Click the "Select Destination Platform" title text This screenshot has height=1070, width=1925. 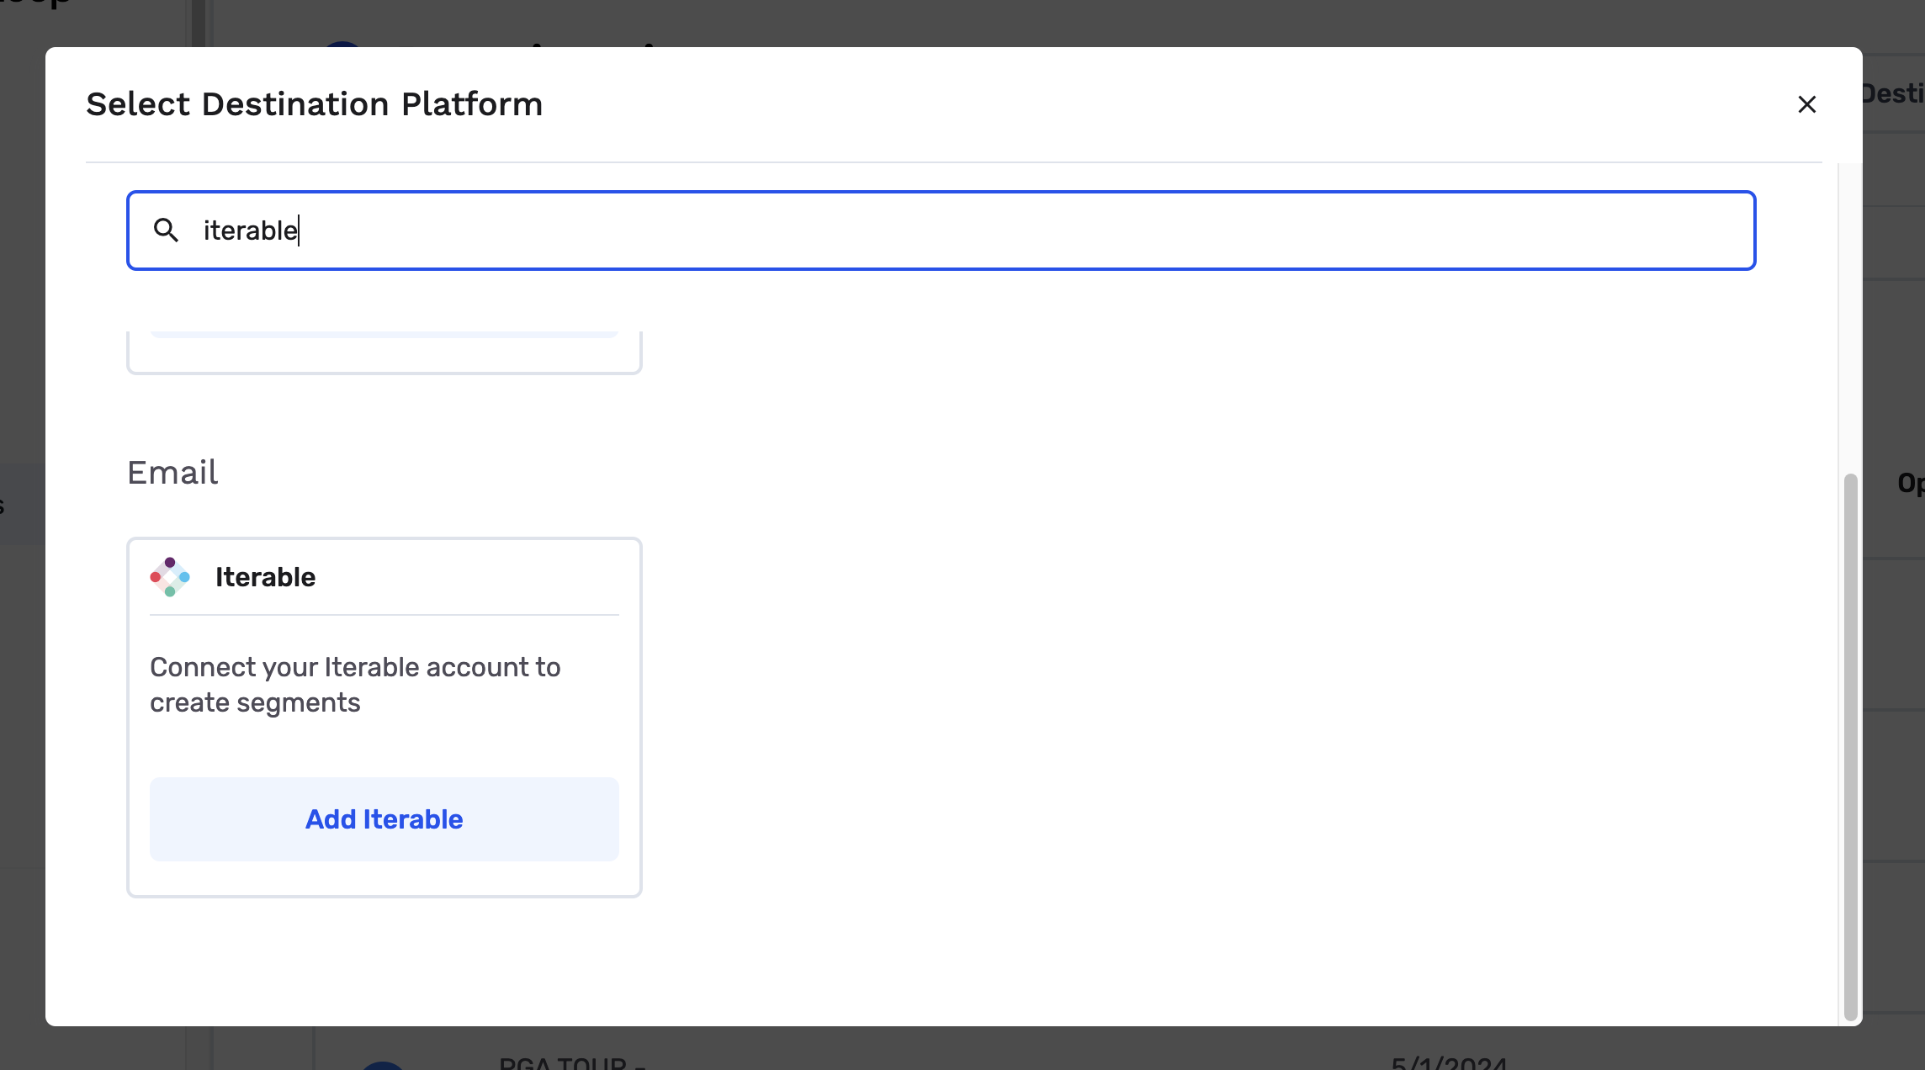(x=314, y=104)
